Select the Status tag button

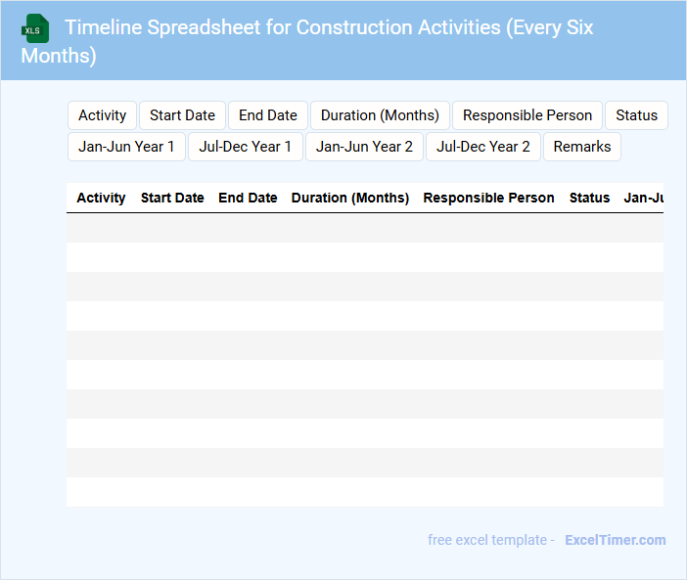tap(636, 115)
